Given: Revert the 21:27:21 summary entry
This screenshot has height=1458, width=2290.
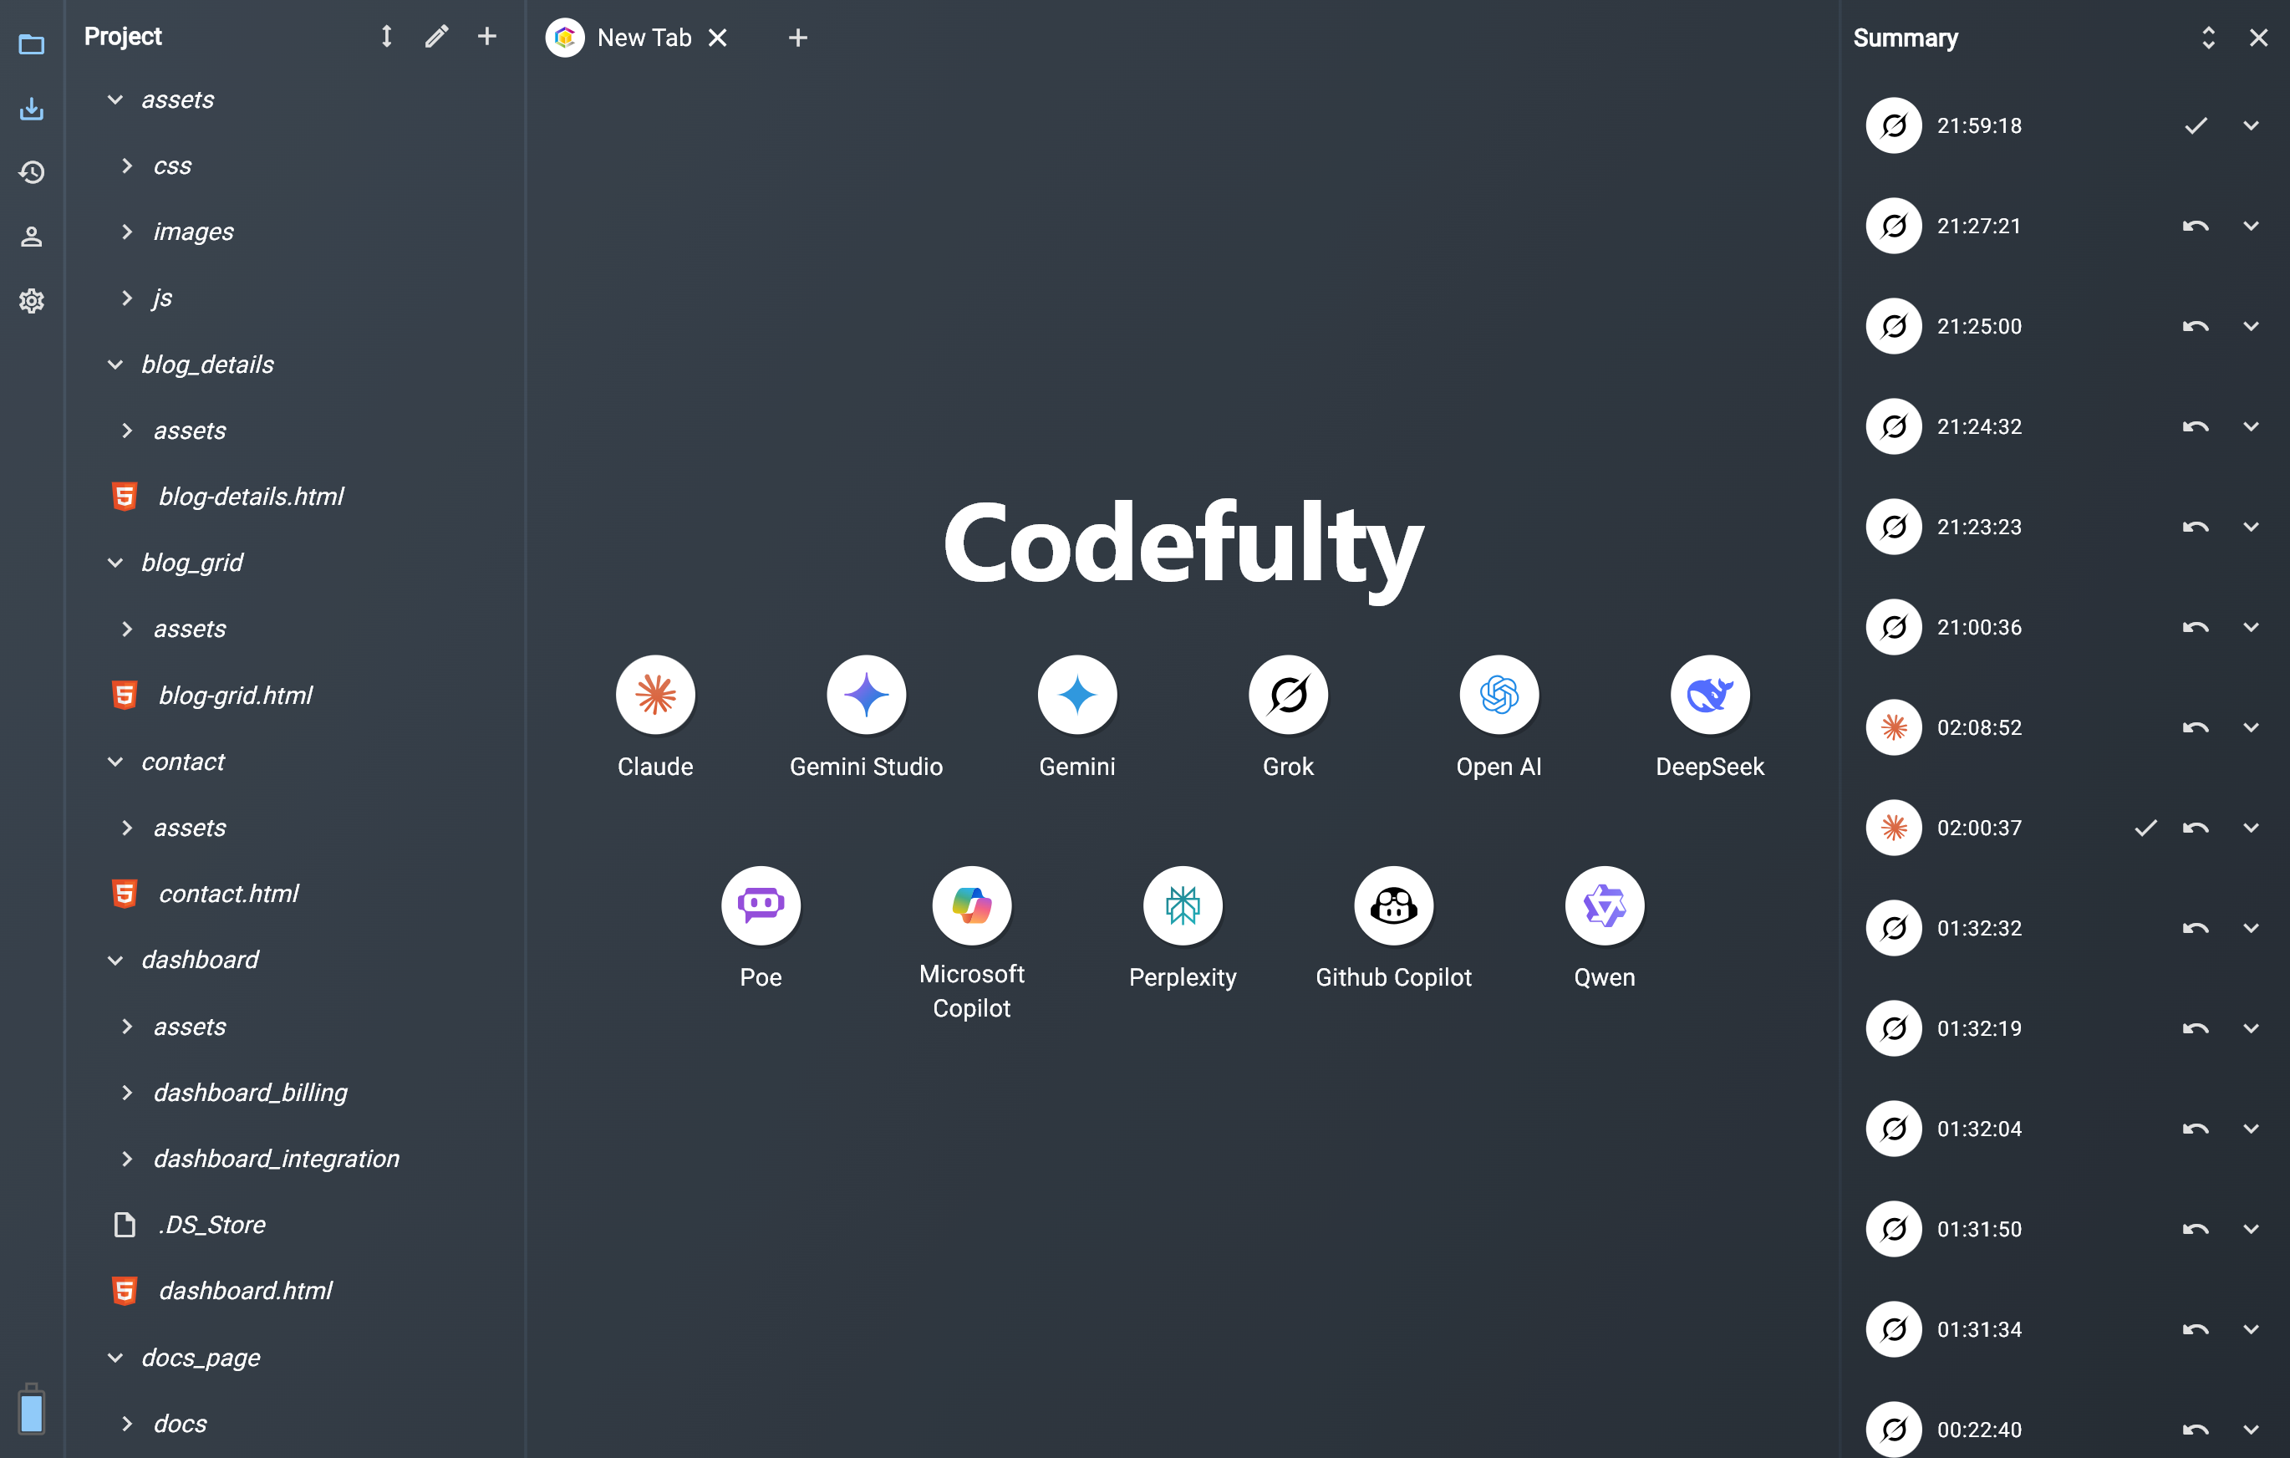Looking at the screenshot, I should 2195,227.
